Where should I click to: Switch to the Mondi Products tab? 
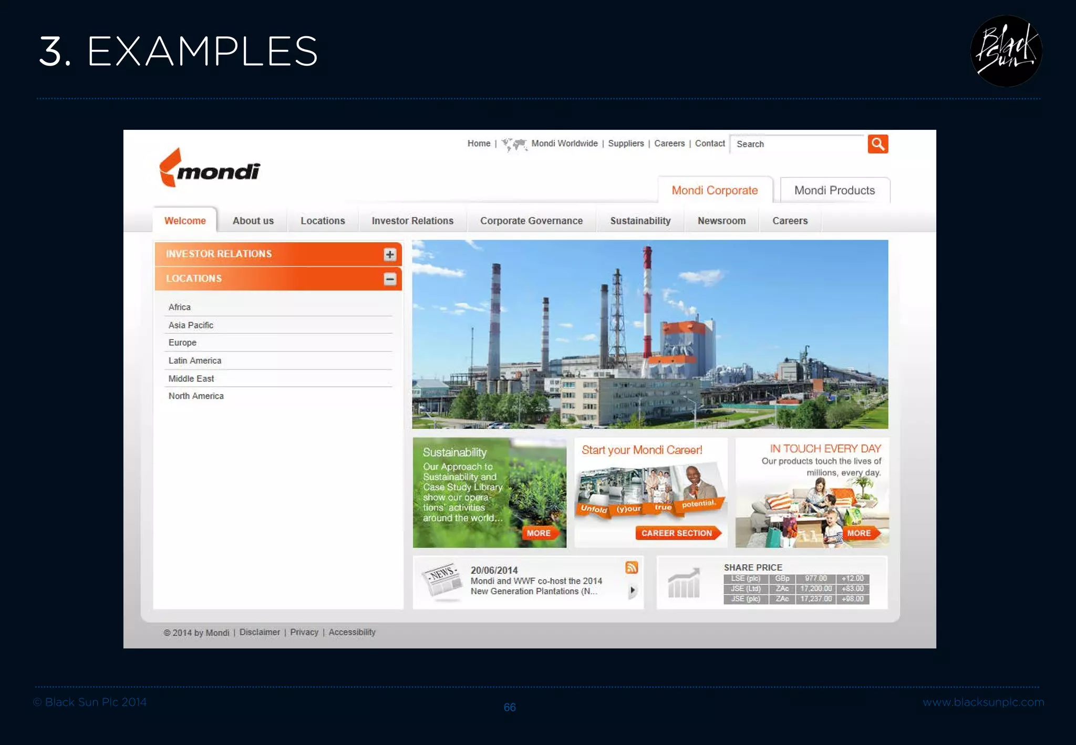click(834, 190)
